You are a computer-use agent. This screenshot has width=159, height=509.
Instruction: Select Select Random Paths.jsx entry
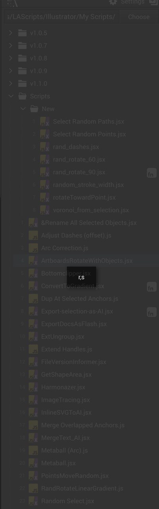[x=88, y=121]
